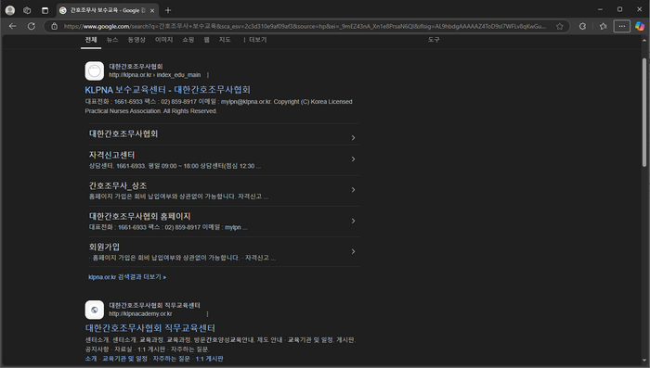Open Settings and more (three dots)
This screenshot has width=650, height=368.
click(x=622, y=26)
